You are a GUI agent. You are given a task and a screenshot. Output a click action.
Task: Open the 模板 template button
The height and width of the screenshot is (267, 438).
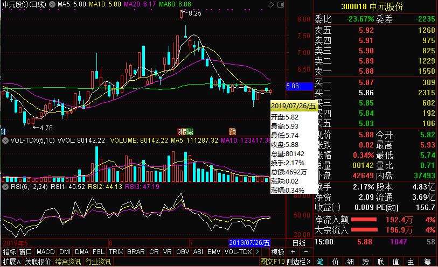(278, 252)
